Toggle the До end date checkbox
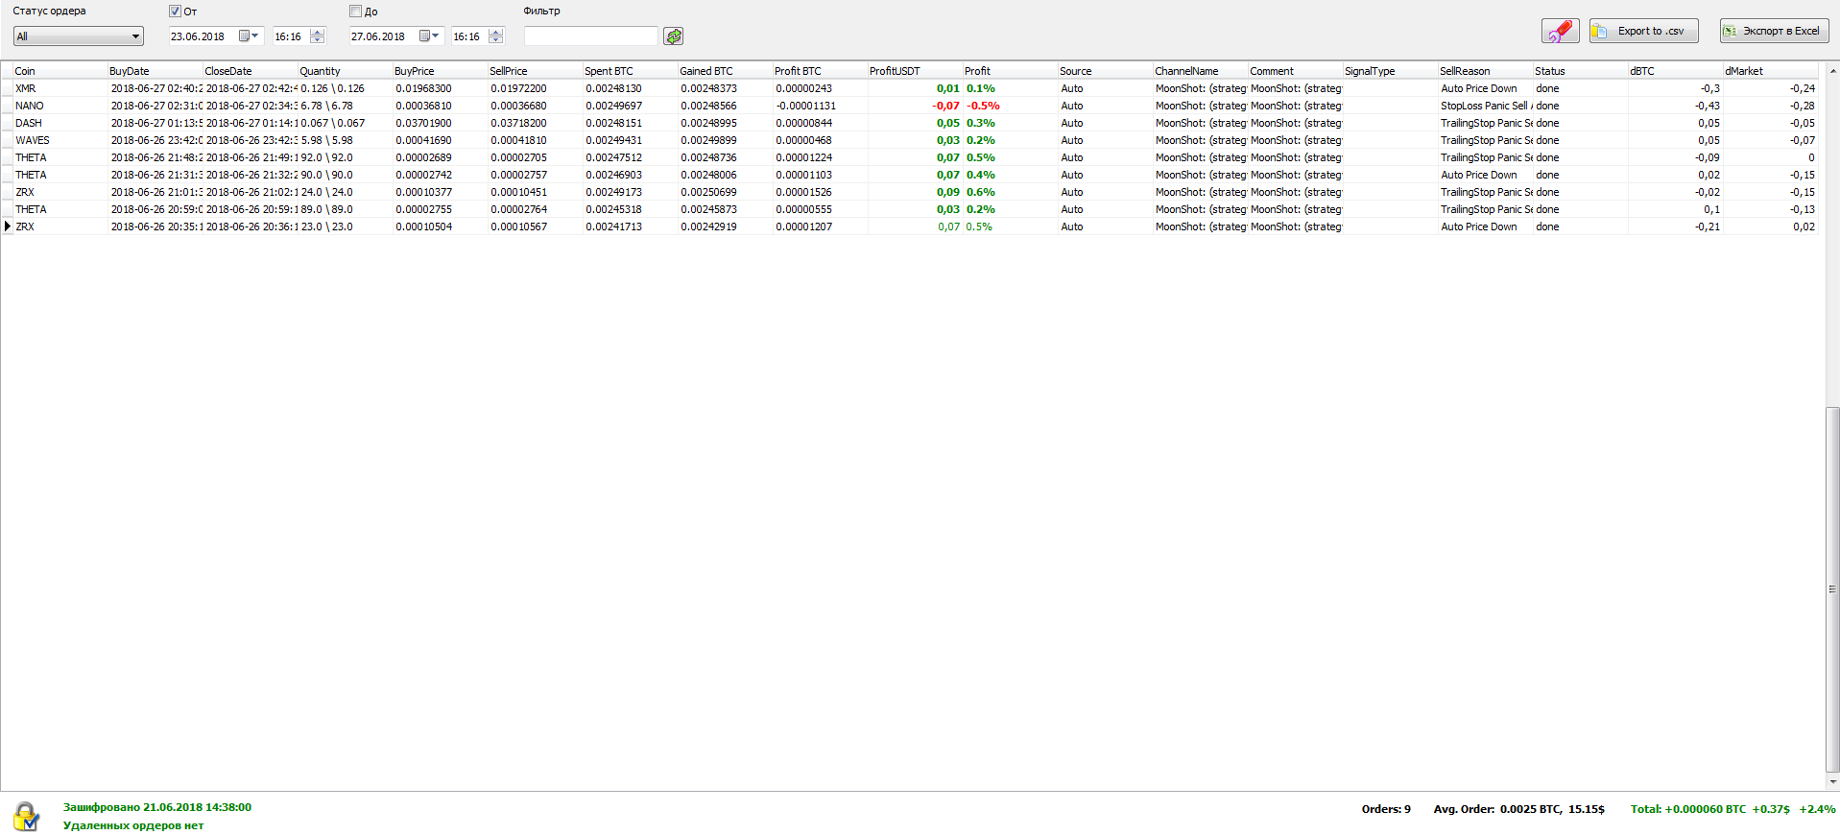1840x835 pixels. pos(355,12)
